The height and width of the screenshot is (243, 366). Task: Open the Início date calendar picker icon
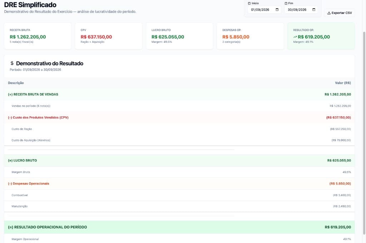pos(277,10)
